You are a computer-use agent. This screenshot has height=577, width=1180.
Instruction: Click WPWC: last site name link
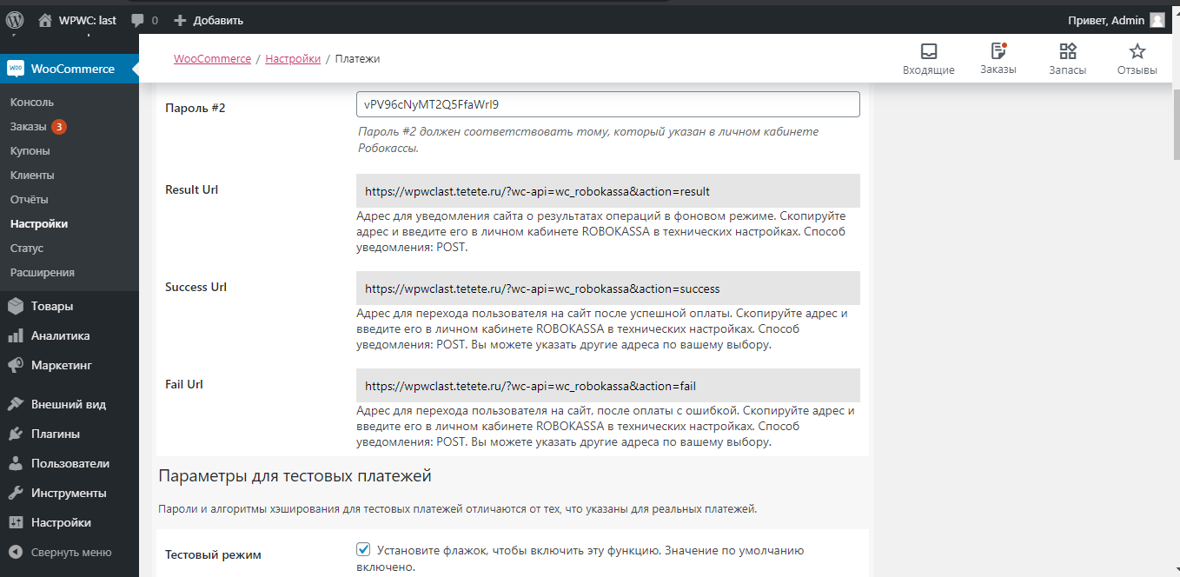(x=88, y=20)
